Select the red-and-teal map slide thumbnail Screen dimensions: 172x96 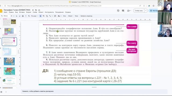9,71
